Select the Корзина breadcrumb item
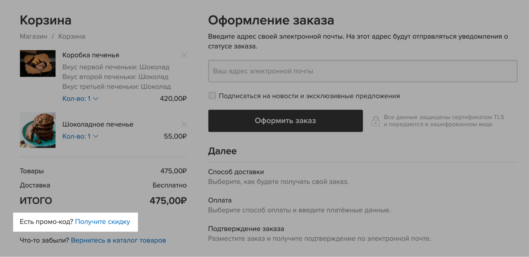 point(72,36)
